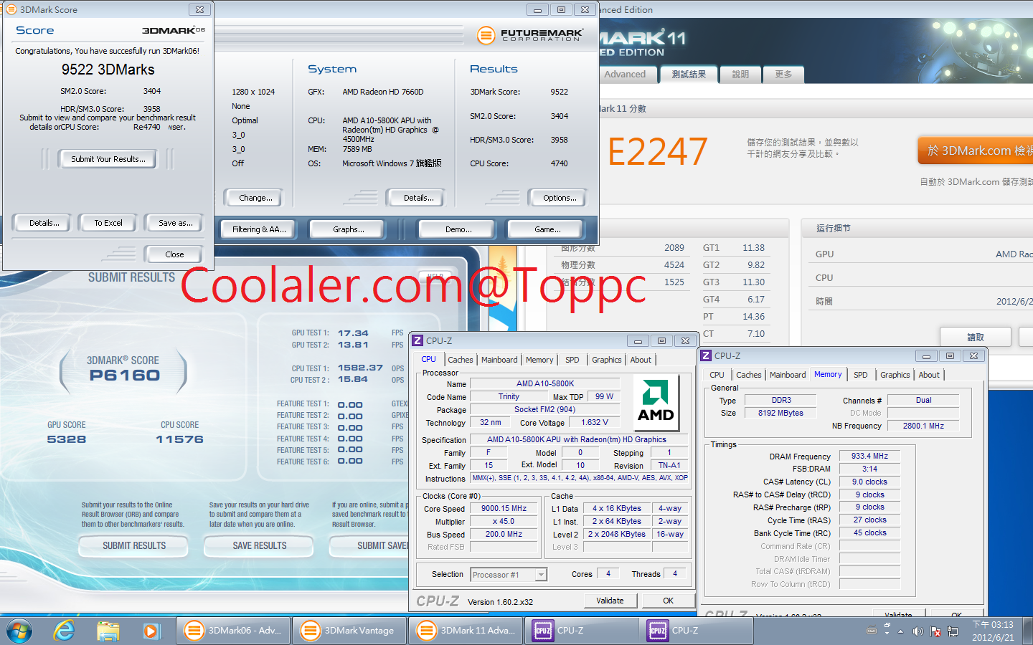The height and width of the screenshot is (645, 1033).
Task: Expand the Processor #1 selection dropdown
Action: [x=541, y=575]
